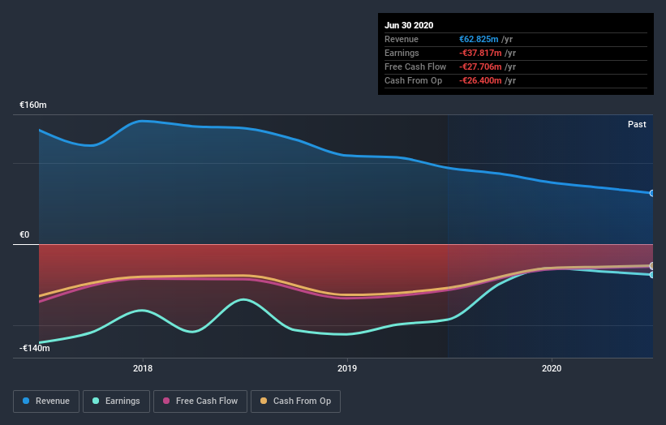This screenshot has width=666, height=425.
Task: Click the -€27.706m free cash flow value
Action: click(x=480, y=67)
